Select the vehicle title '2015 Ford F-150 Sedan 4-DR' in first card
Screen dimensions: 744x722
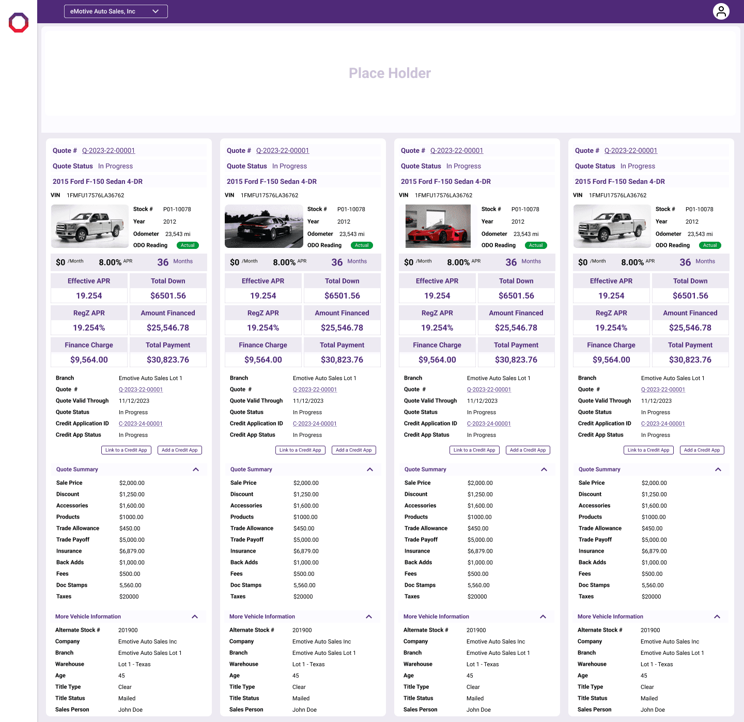point(98,182)
